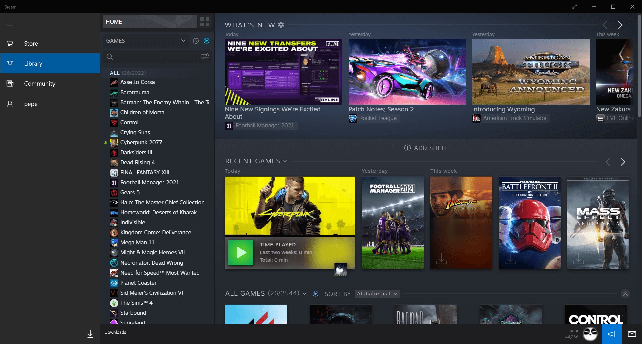Open the hamburger menu at top left

10,23
